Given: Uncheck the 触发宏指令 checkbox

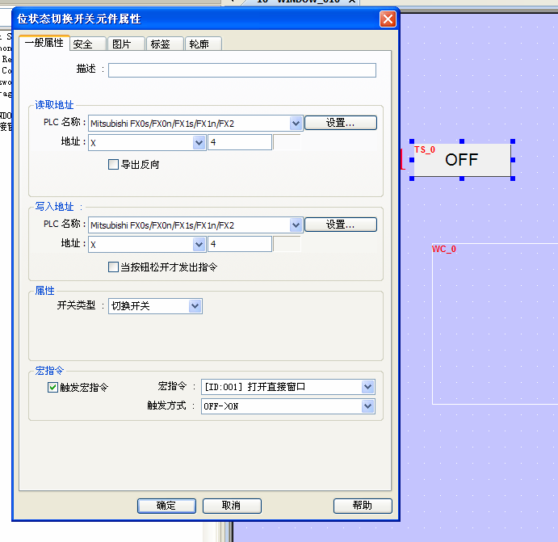Looking at the screenshot, I should point(53,388).
